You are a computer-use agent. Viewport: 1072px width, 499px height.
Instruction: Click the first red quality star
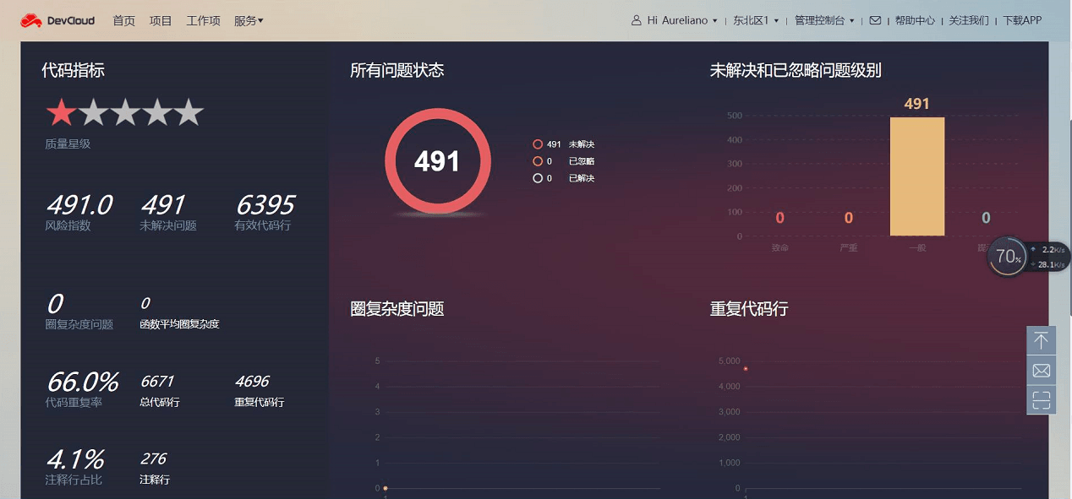(61, 112)
